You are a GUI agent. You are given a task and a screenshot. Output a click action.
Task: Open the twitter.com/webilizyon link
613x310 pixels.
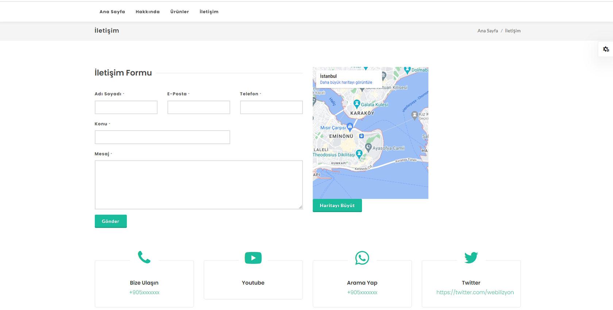pyautogui.click(x=475, y=292)
